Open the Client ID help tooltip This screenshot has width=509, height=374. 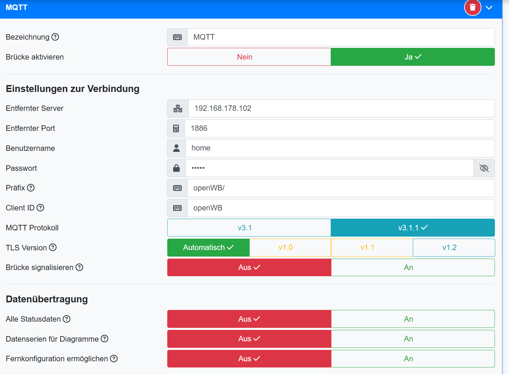click(x=40, y=208)
